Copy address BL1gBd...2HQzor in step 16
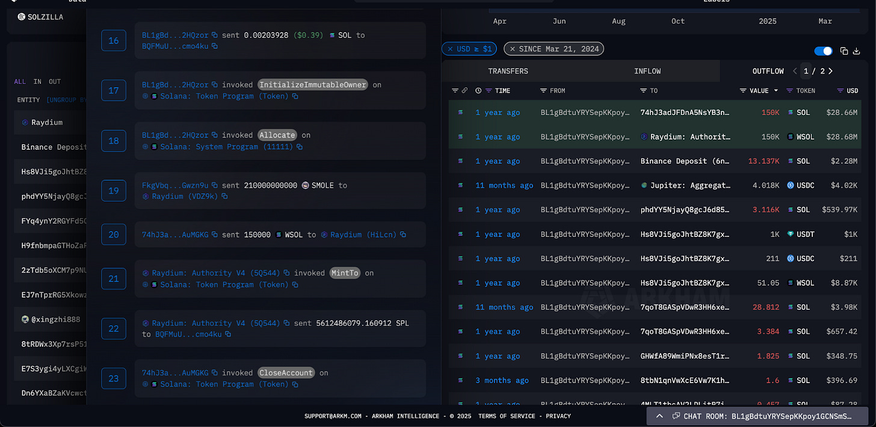Image resolution: width=876 pixels, height=427 pixels. coord(215,35)
